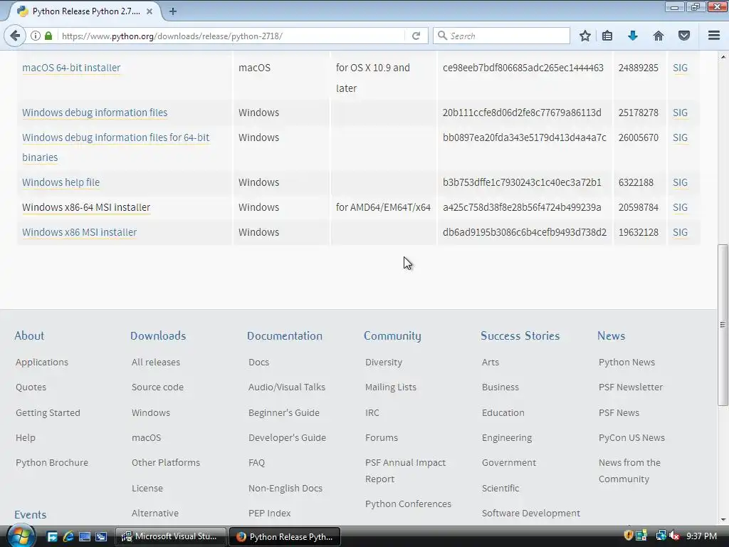Screen dimensions: 729x547
Task: Select the Python Release Firefox taskbar button
Action: click(285, 536)
